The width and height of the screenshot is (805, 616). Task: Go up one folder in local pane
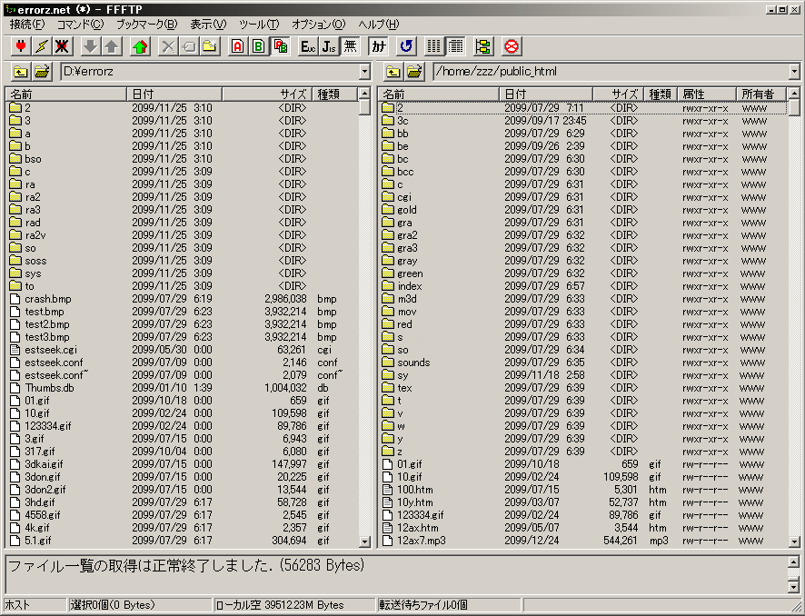pyautogui.click(x=20, y=72)
